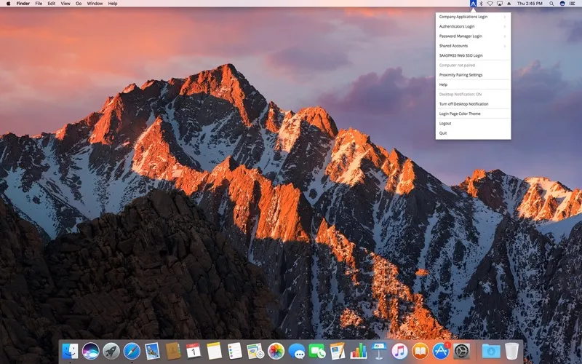Image resolution: width=582 pixels, height=364 pixels.
Task: Launch iTunes from the Dock
Action: click(399, 351)
